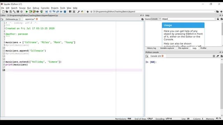Screen dimensions: 223x125
Task: Open the Browse tabs list icon
Action: coord(18,11)
